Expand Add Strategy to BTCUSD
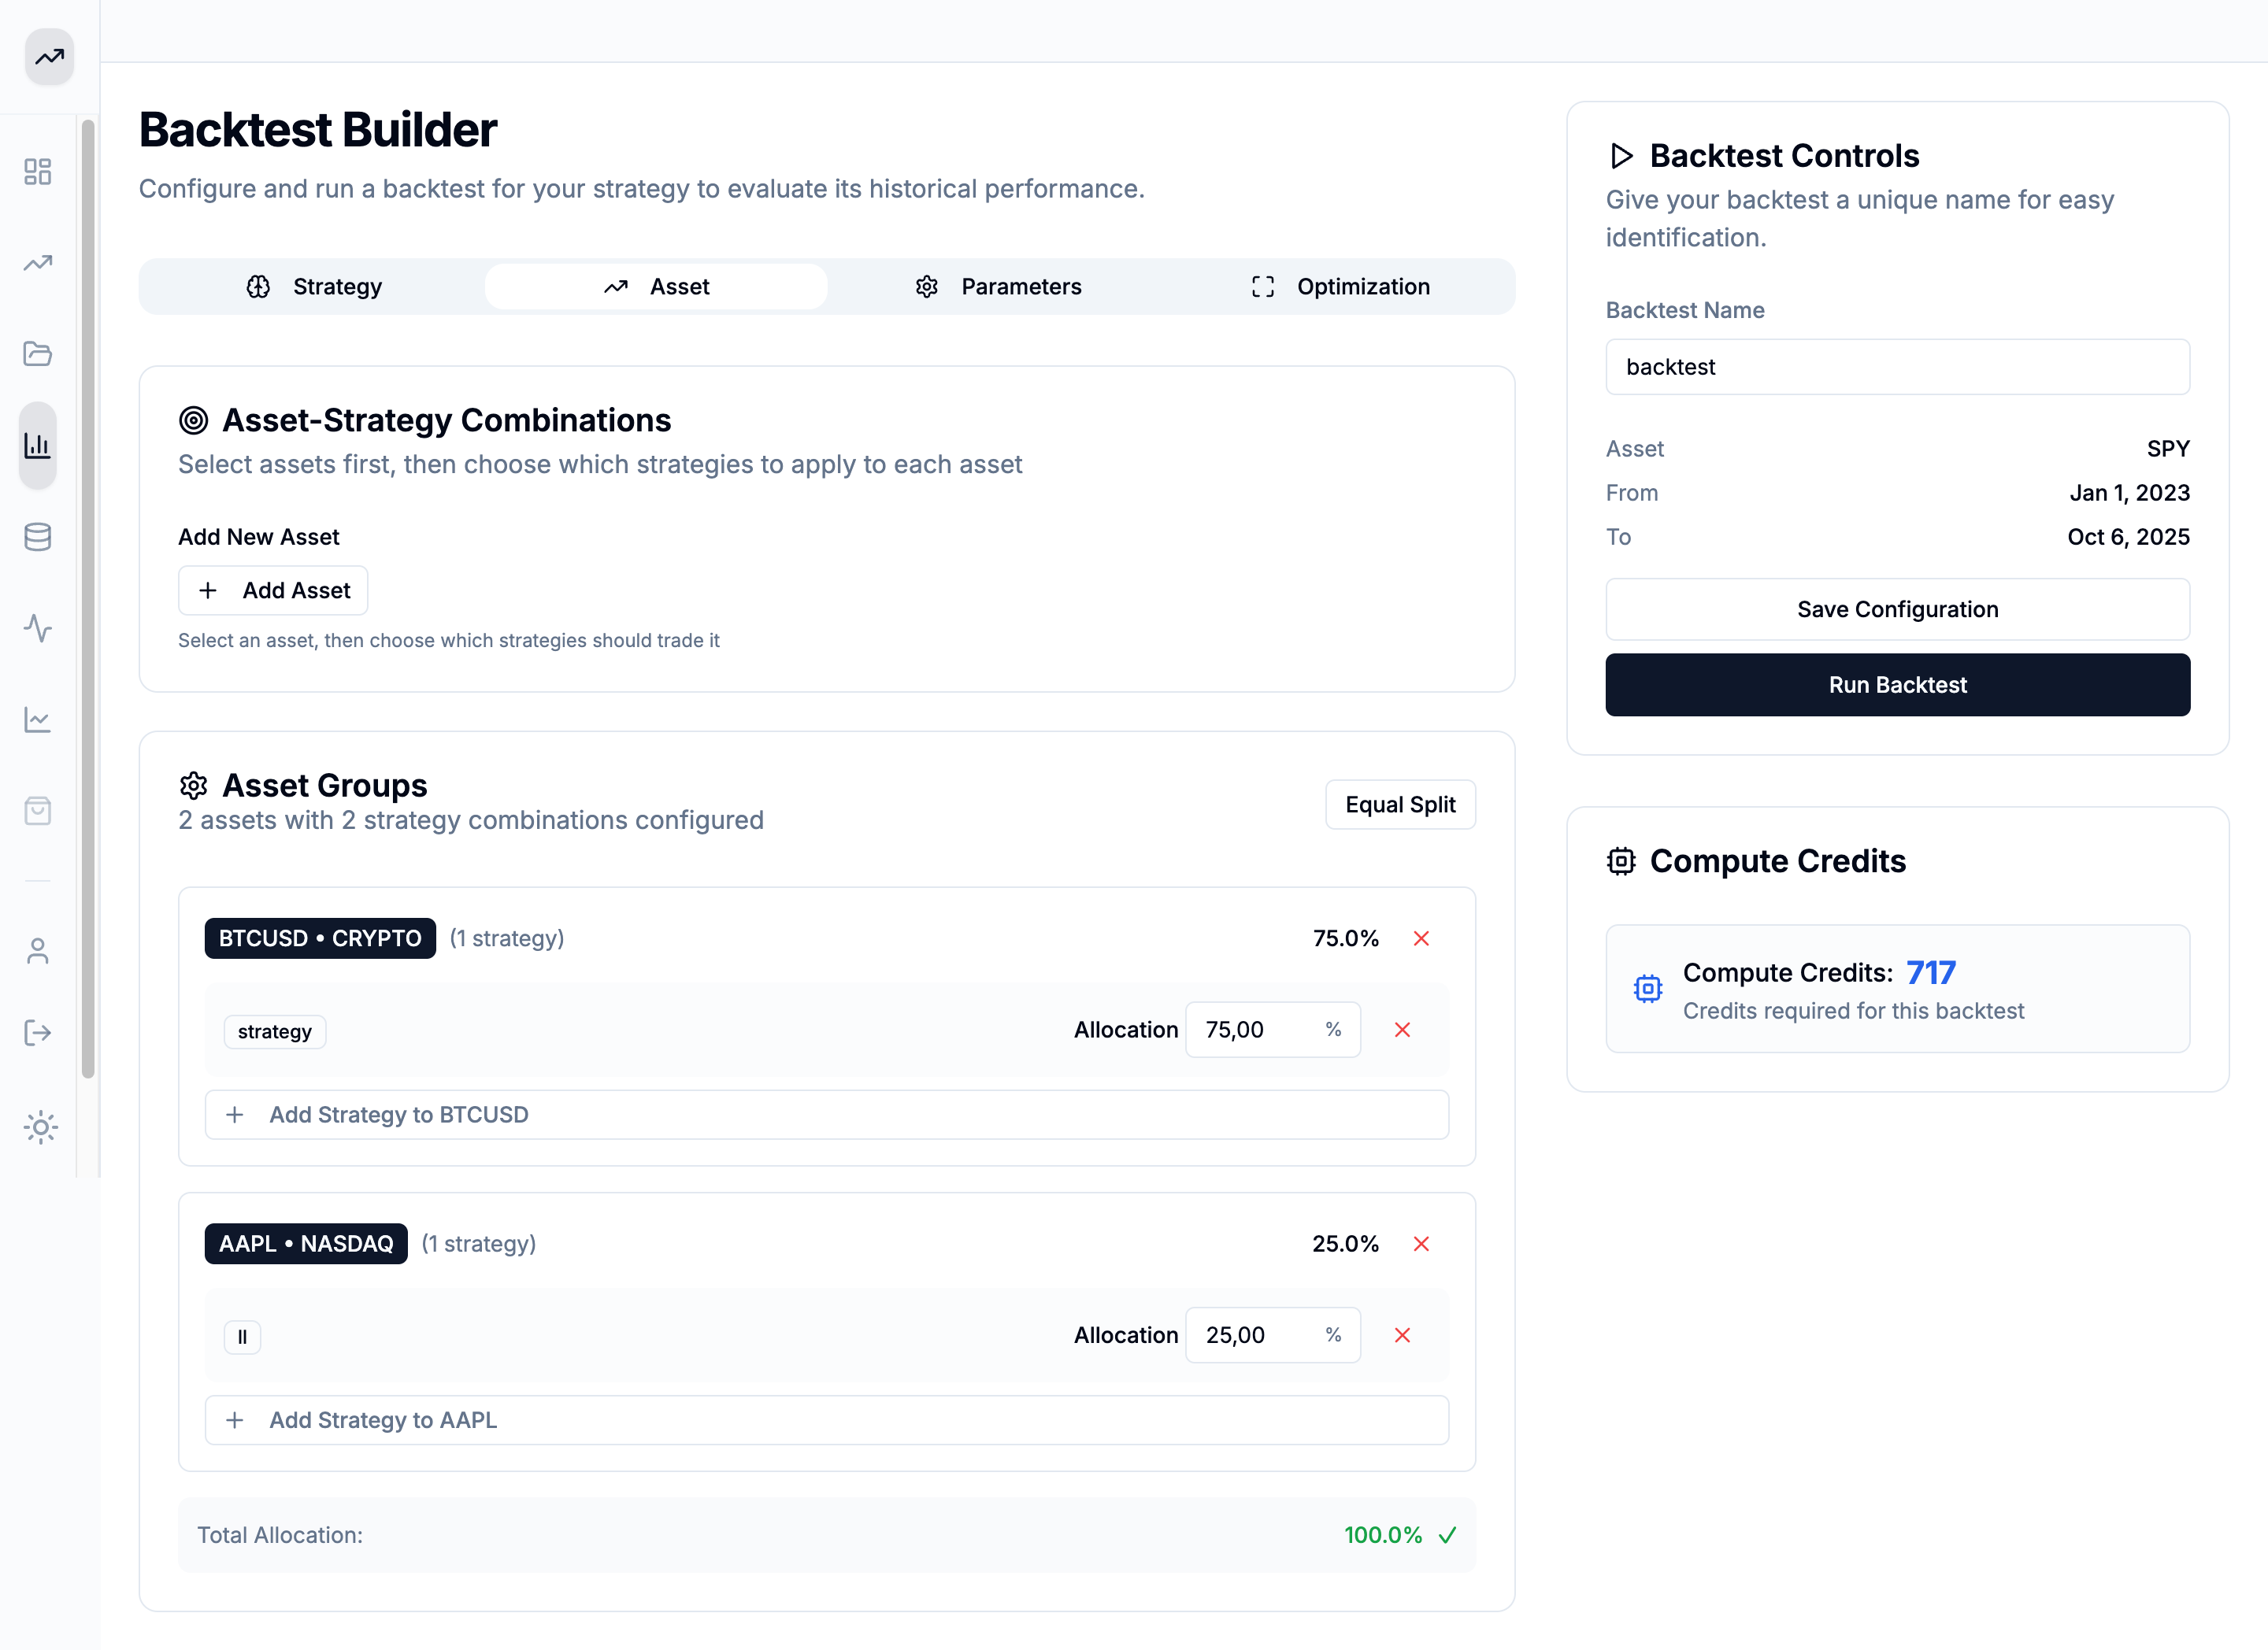2268x1650 pixels. pos(826,1115)
